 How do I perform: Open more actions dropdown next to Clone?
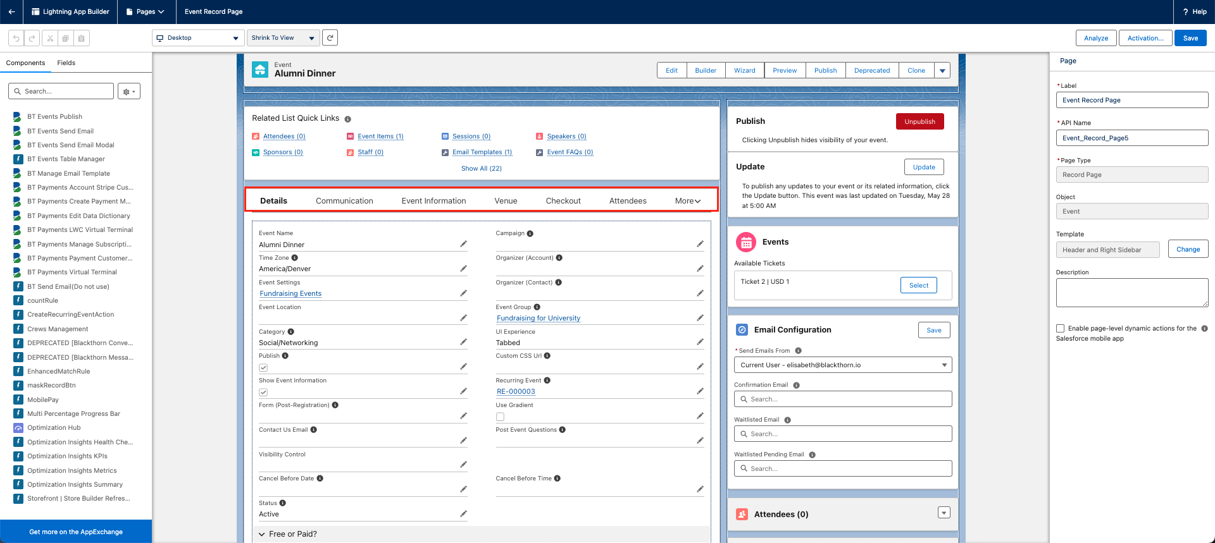942,71
